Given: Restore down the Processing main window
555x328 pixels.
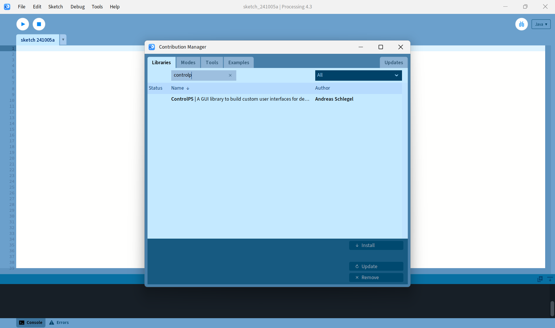Looking at the screenshot, I should click(x=525, y=7).
